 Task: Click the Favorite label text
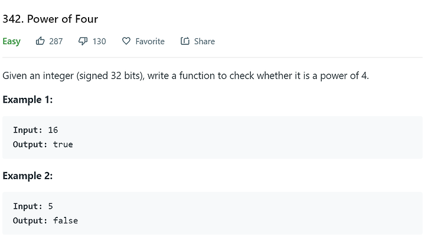tap(150, 41)
